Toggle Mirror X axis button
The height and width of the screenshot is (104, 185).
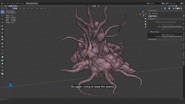coord(165,27)
